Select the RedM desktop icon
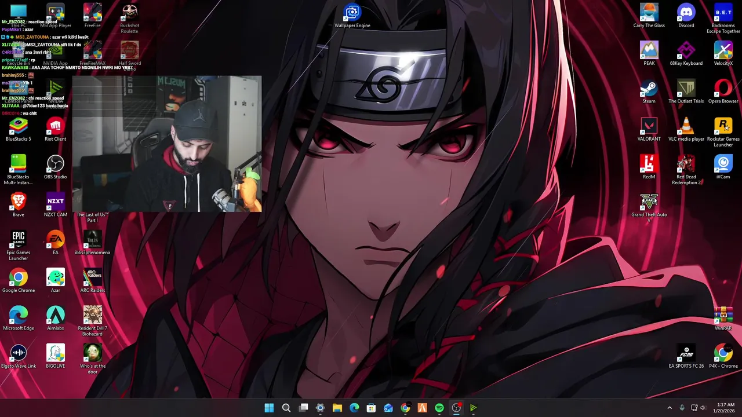Screen dimensions: 742x417 [x=649, y=168]
